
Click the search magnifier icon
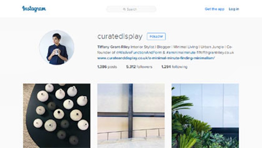124,9
